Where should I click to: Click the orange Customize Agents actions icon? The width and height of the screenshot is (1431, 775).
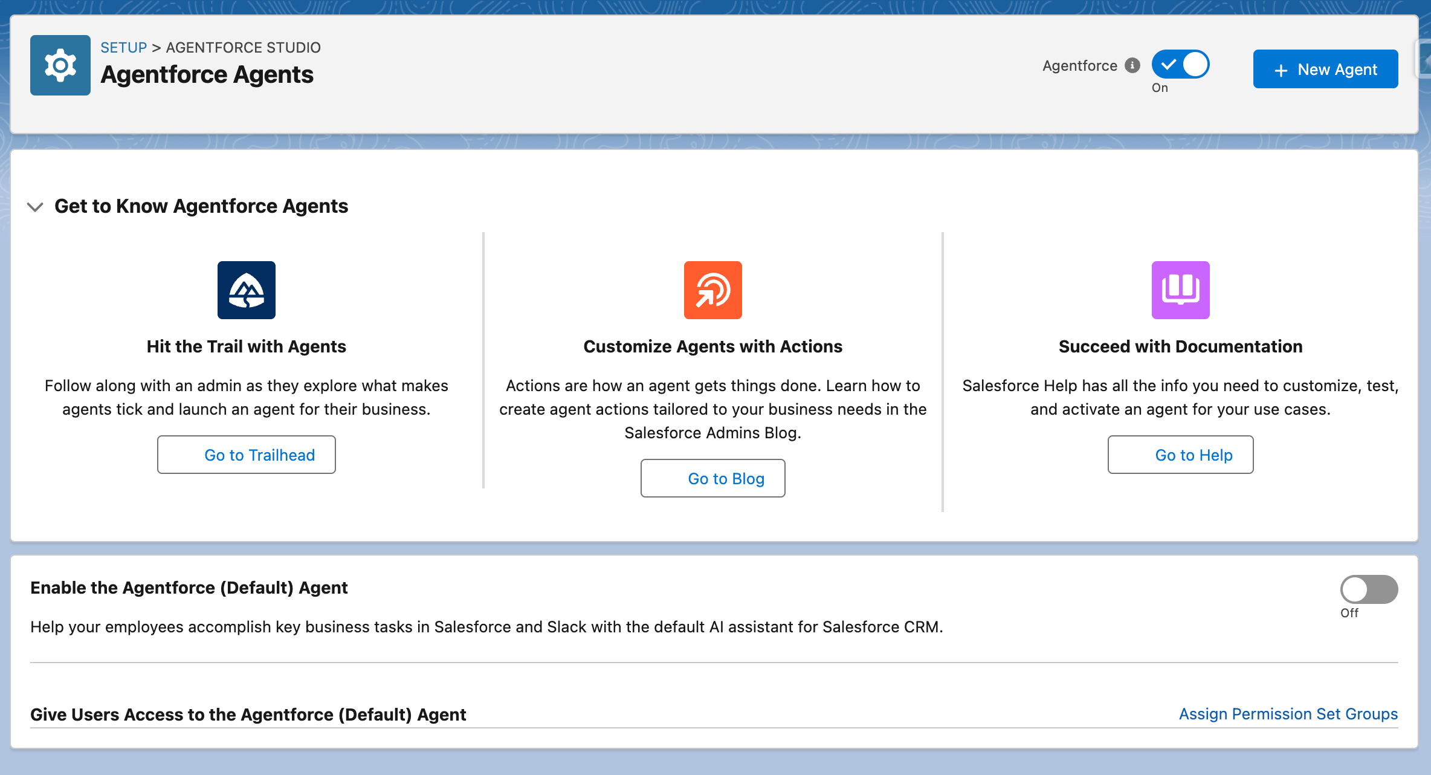[x=713, y=290]
